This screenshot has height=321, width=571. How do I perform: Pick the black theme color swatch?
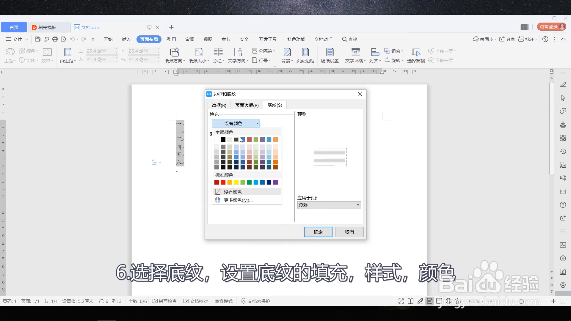pos(223,139)
